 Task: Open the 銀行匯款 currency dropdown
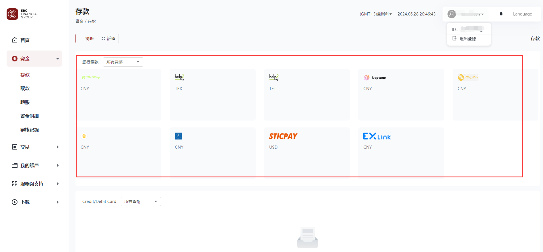tap(123, 62)
